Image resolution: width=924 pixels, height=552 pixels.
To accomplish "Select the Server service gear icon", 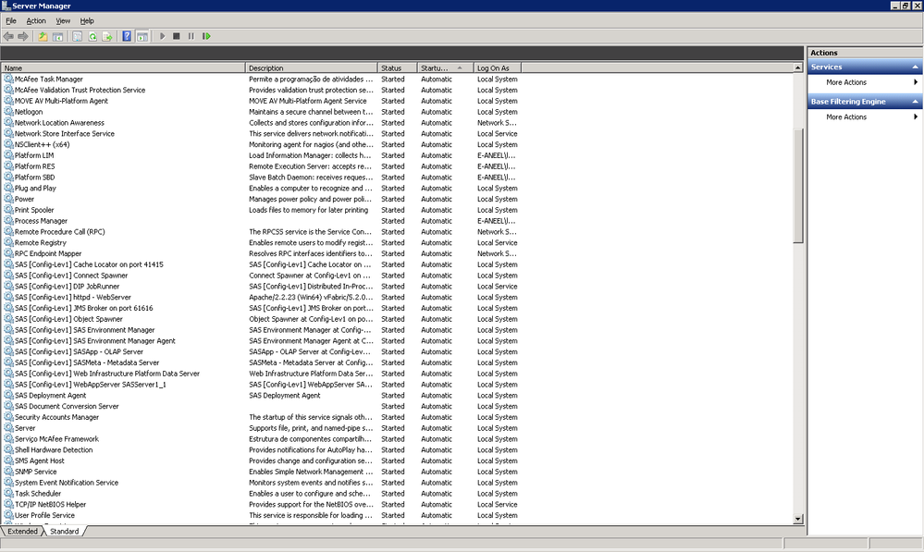I will [x=8, y=428].
